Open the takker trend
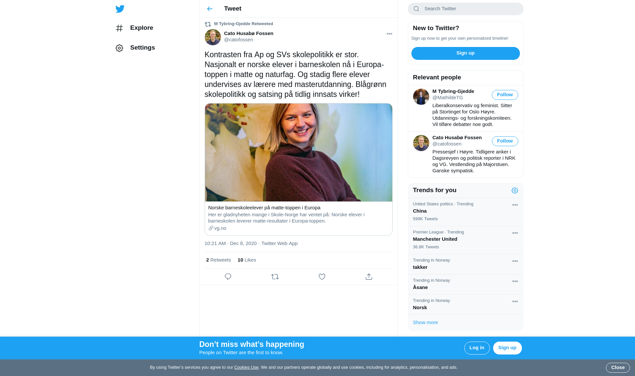Image resolution: width=635 pixels, height=376 pixels. coord(465,264)
